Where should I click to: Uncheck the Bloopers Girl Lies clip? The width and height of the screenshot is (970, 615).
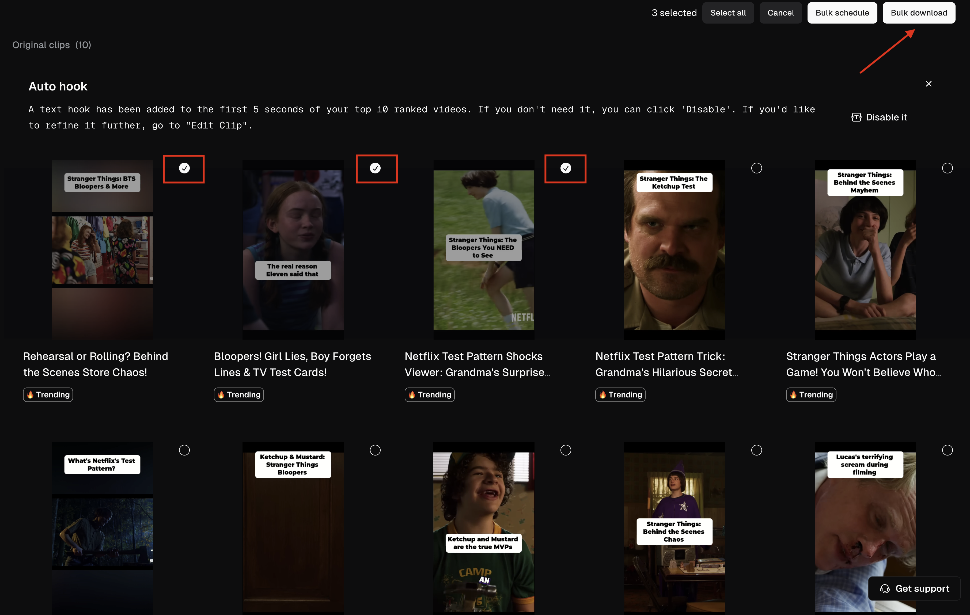375,168
